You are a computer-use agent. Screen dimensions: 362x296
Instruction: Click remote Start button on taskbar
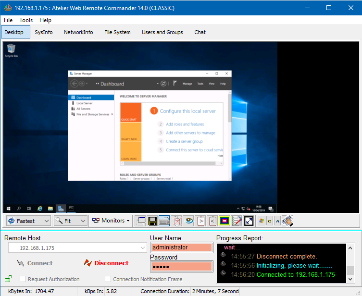(9, 209)
